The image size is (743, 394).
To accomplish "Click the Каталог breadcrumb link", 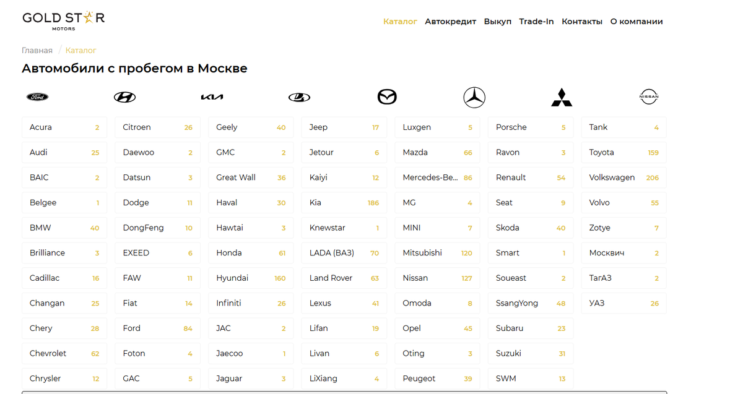I will (x=81, y=51).
